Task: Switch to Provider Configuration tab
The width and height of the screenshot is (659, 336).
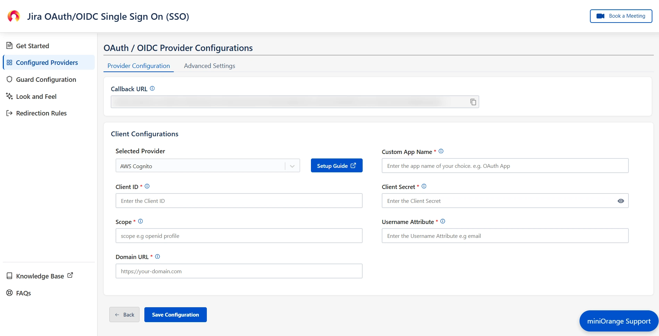Action: tap(139, 66)
